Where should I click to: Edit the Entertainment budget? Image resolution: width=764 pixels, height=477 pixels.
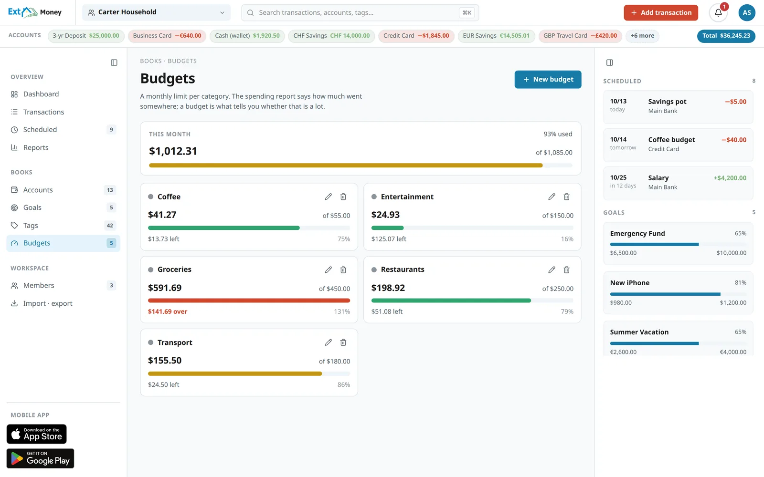[552, 197]
